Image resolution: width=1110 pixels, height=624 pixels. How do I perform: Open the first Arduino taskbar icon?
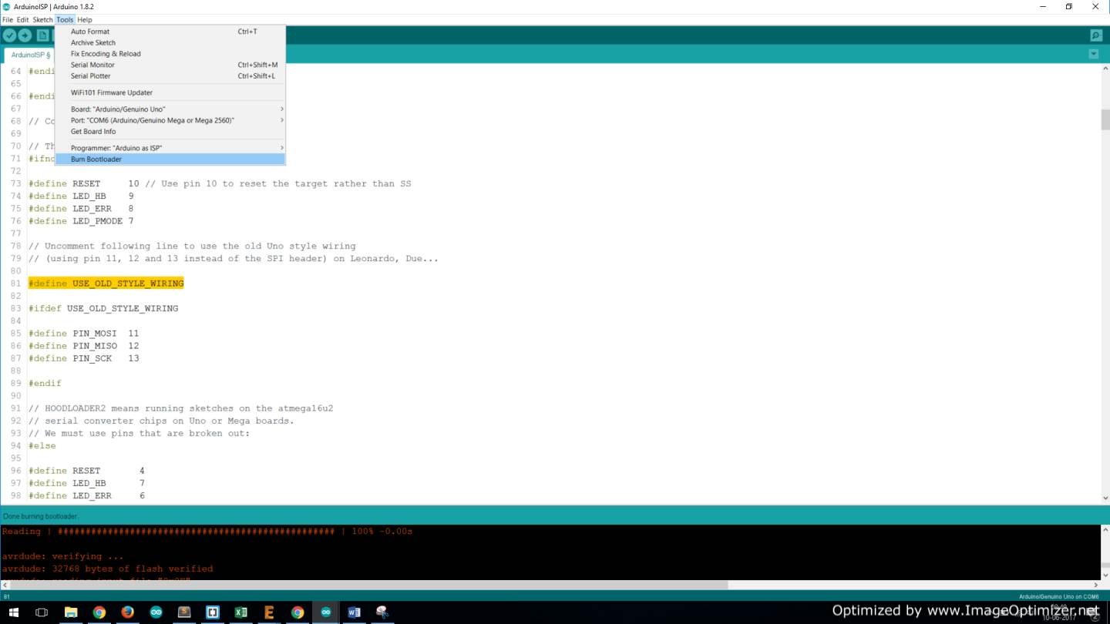pyautogui.click(x=156, y=612)
